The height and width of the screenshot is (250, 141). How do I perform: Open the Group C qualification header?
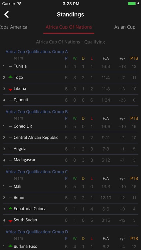tap(37, 172)
